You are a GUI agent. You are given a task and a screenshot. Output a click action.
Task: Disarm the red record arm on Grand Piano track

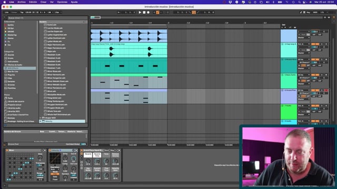tap(326, 90)
